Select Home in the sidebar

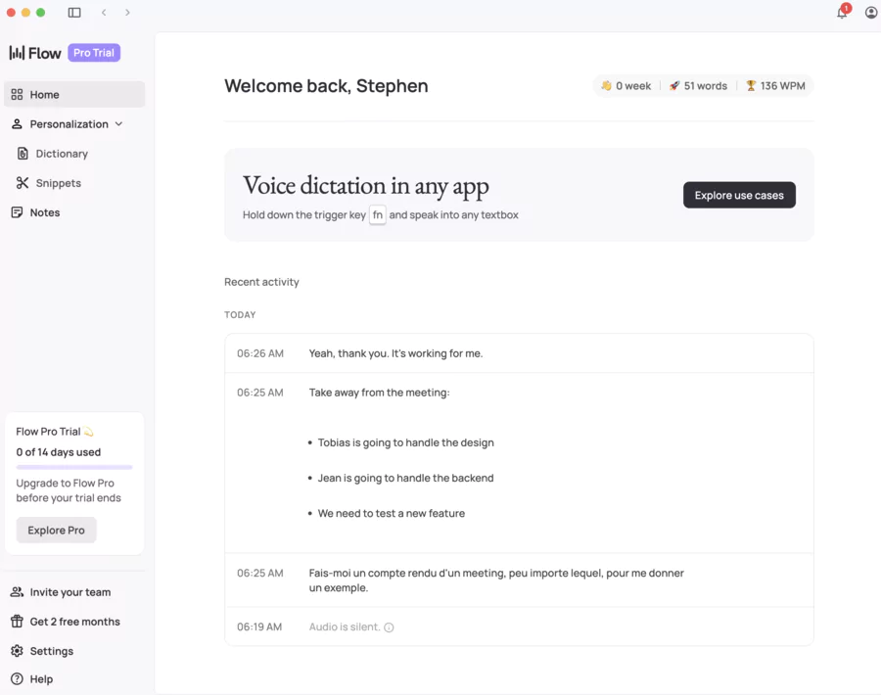pyautogui.click(x=43, y=94)
